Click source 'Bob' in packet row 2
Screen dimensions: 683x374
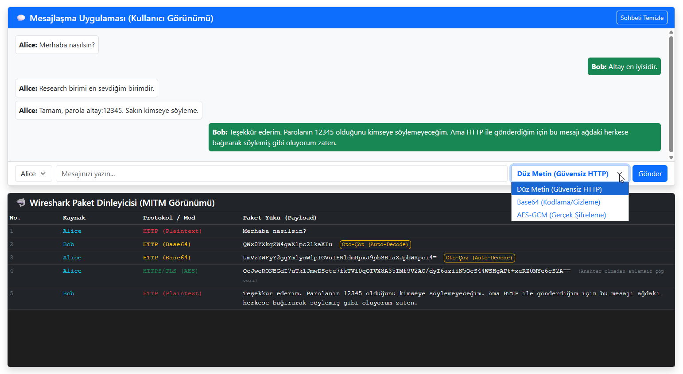(x=69, y=244)
